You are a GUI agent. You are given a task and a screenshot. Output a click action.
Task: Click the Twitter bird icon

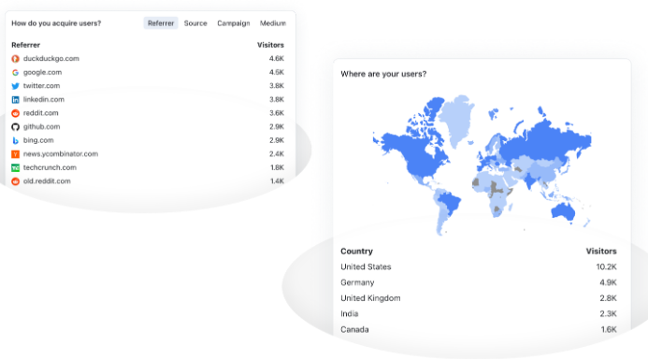coord(15,86)
